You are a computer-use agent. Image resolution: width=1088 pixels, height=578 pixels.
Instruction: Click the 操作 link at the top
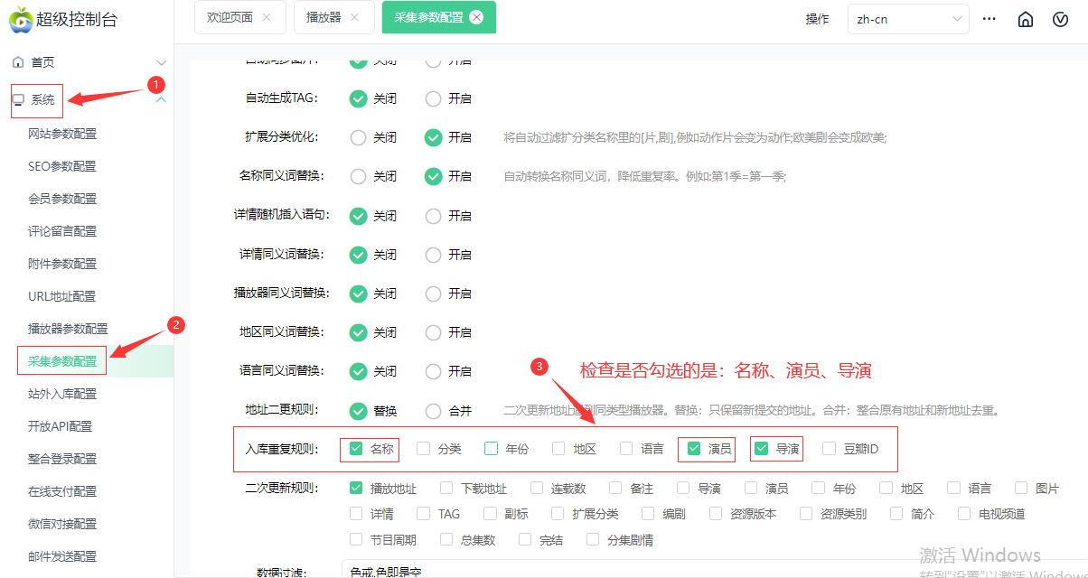point(818,18)
